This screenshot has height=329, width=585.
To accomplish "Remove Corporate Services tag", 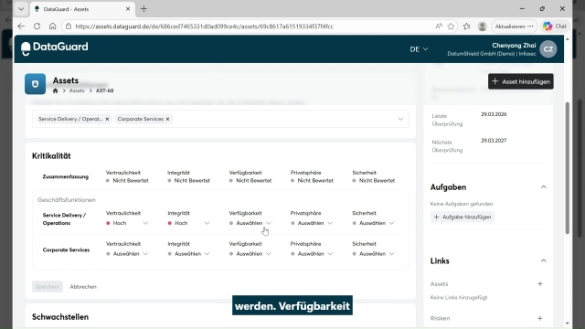I will pos(167,119).
